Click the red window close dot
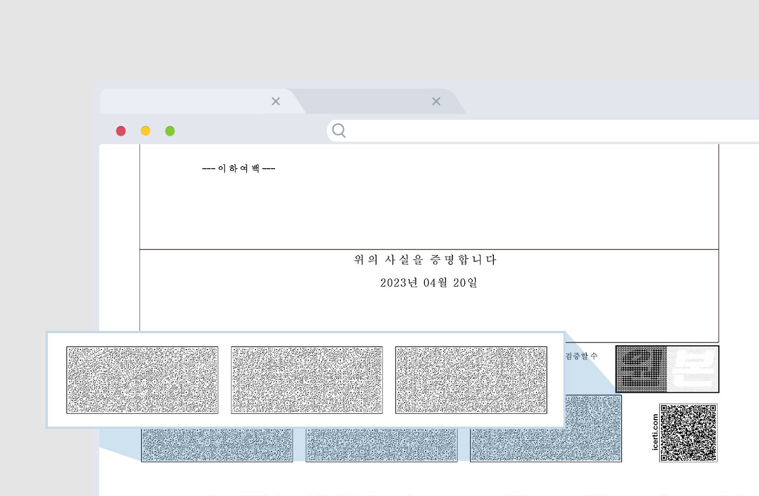This screenshot has height=496, width=759. [121, 131]
